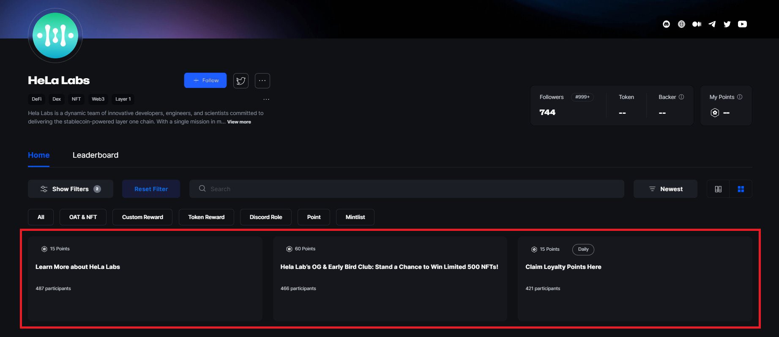Click the HeLa Labs logo avatar
This screenshot has height=337, width=779.
[55, 36]
